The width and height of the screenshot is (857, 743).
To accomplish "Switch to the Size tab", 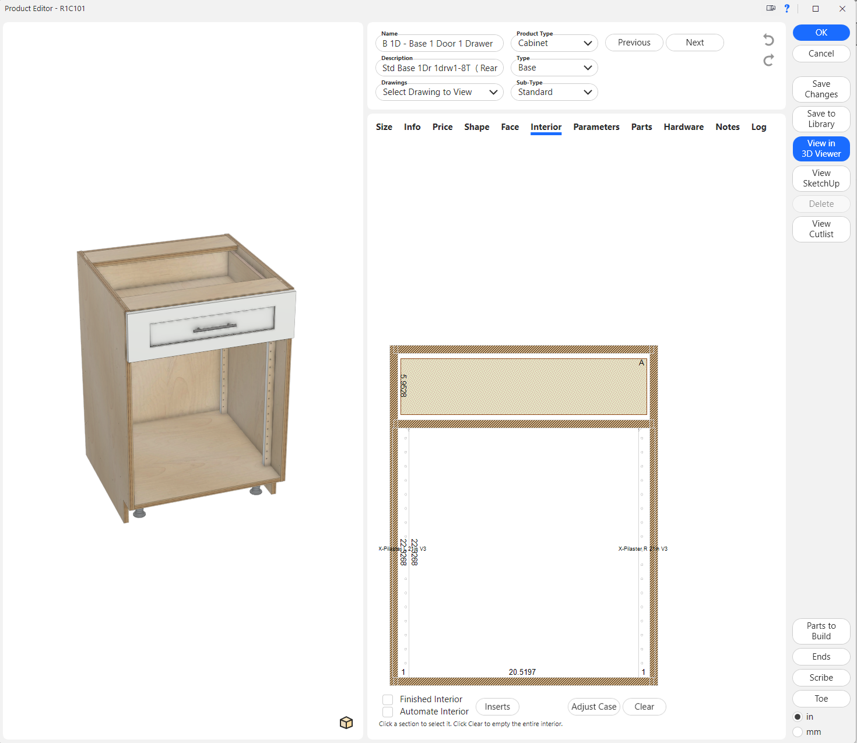I will [x=384, y=127].
